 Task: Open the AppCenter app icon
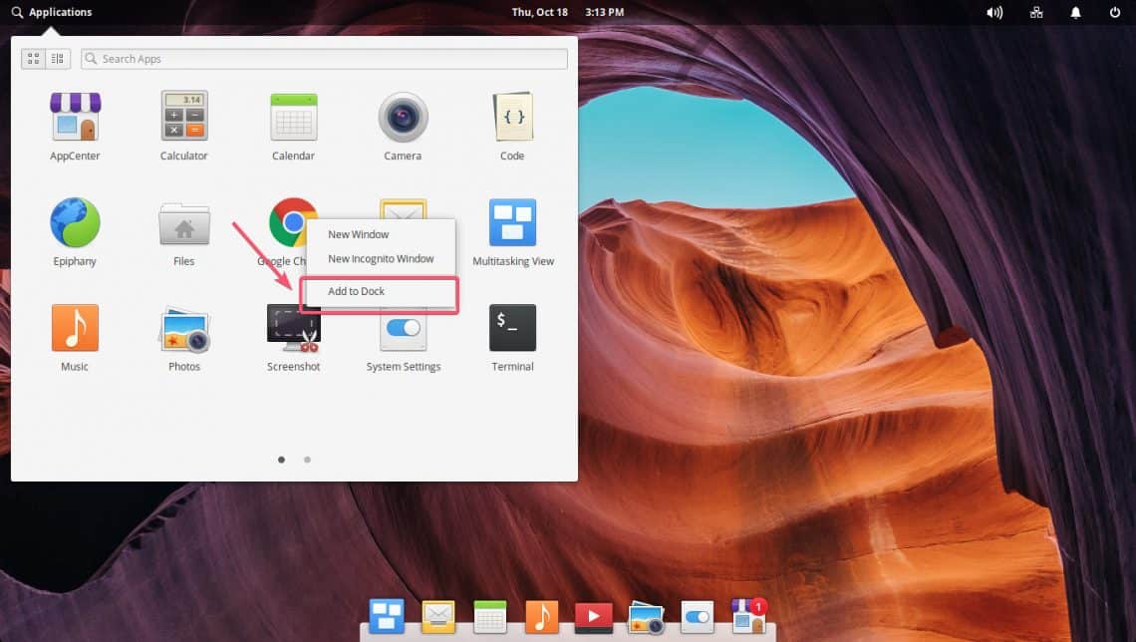(75, 118)
